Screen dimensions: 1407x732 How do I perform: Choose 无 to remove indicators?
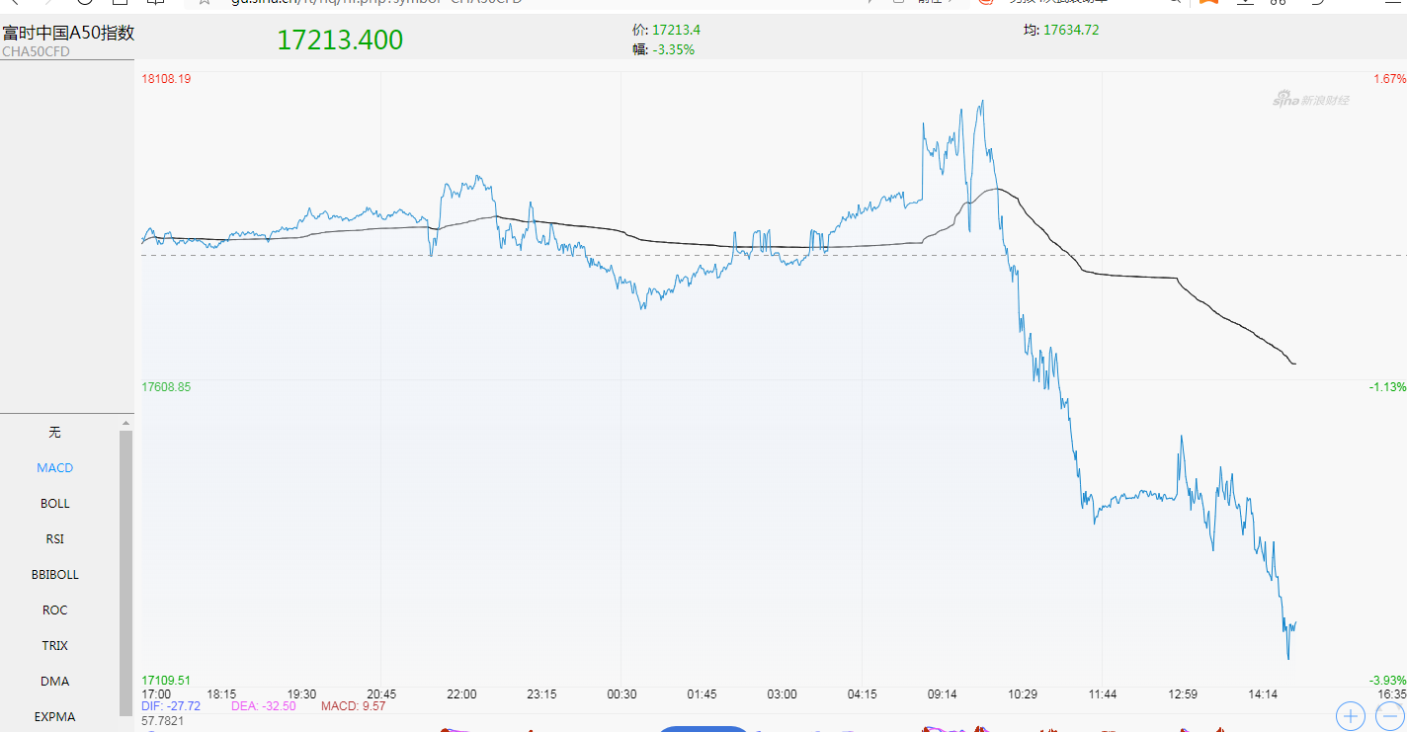(x=55, y=433)
